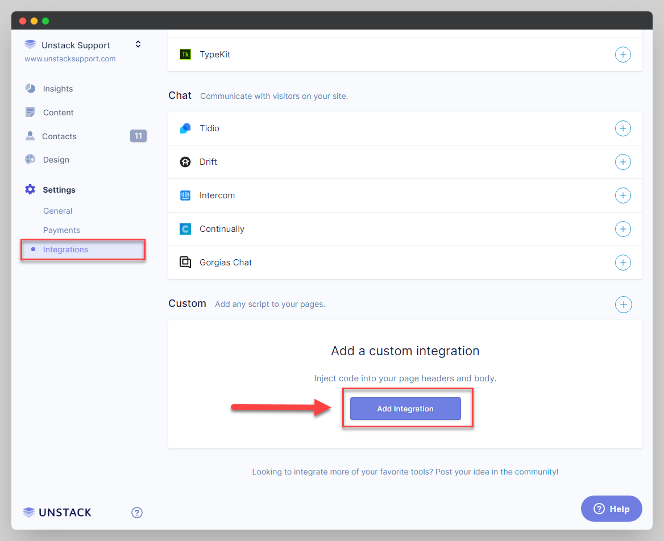Image resolution: width=664 pixels, height=541 pixels.
Task: Select the Intercom logo icon
Action: 185,195
